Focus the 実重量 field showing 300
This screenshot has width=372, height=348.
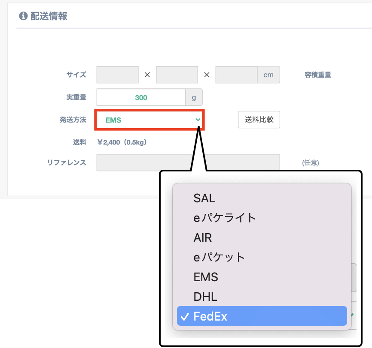(141, 97)
